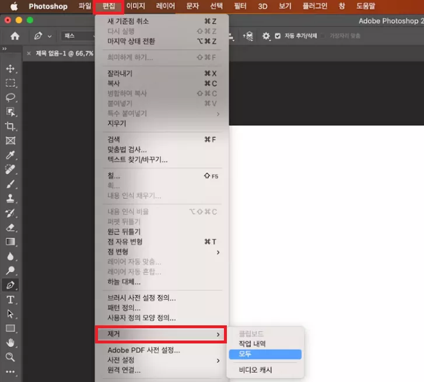The image size is (424, 382).
Task: Select the Type tool
Action: click(10, 300)
